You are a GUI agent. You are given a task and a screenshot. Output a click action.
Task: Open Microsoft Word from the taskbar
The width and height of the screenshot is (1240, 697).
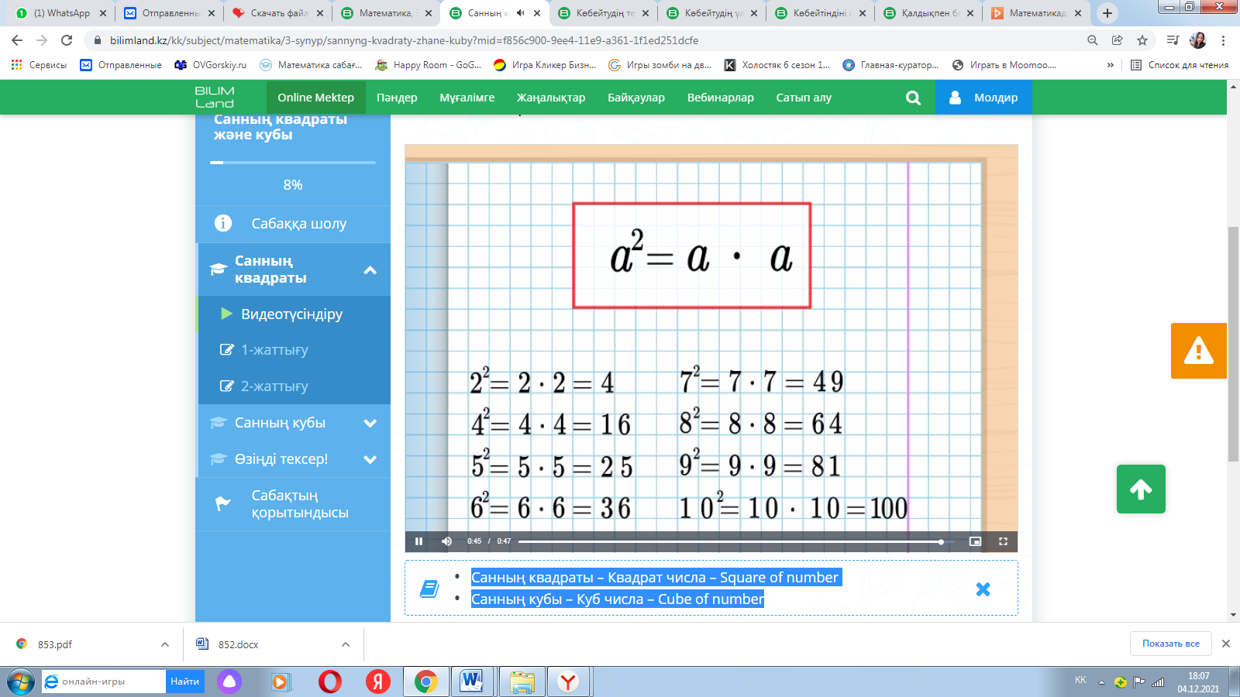471,682
